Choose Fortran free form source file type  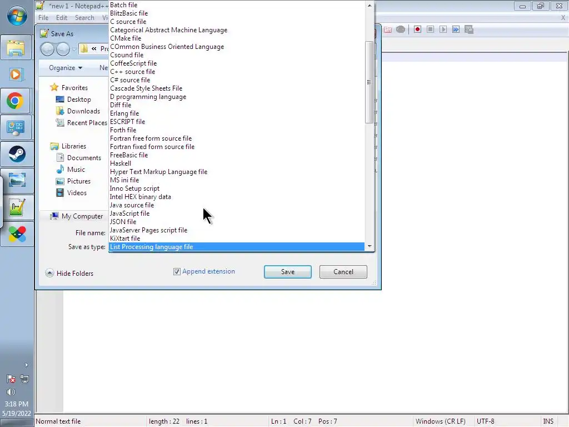237,138
